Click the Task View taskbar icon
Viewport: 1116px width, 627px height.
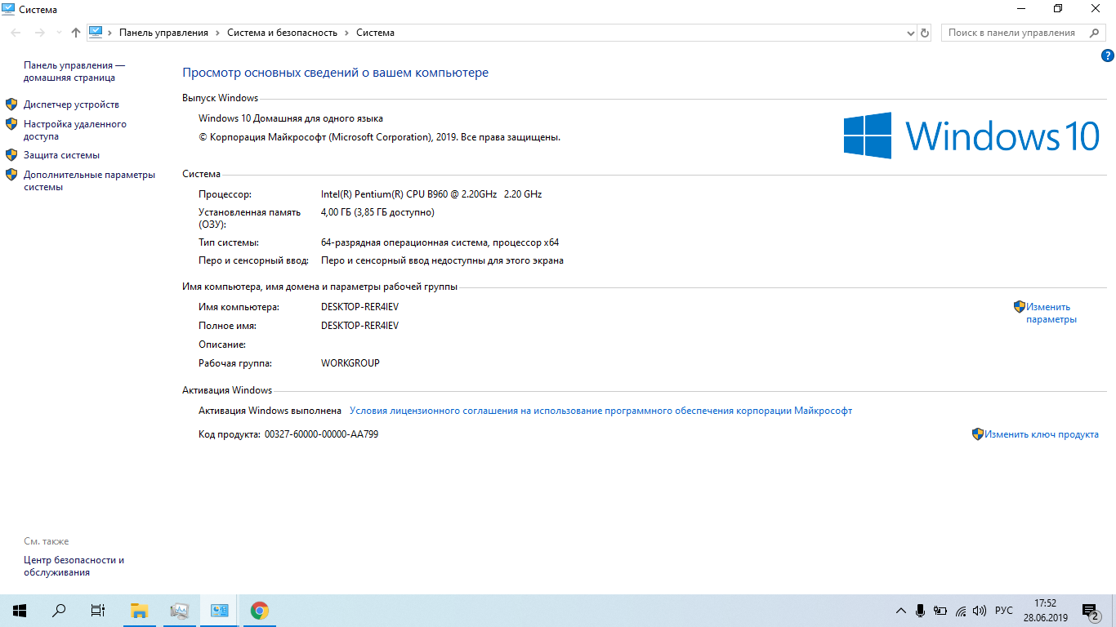(x=97, y=611)
